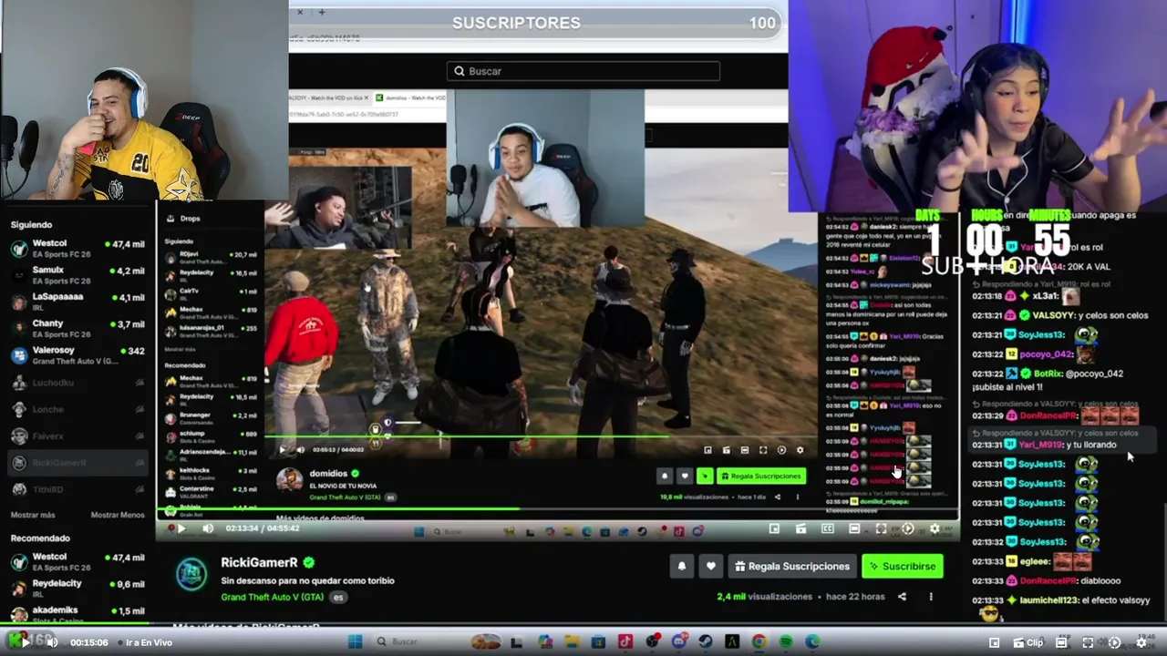Share RickiGamerR video via share icon
Screen dimensions: 1167x656
pyautogui.click(x=902, y=597)
